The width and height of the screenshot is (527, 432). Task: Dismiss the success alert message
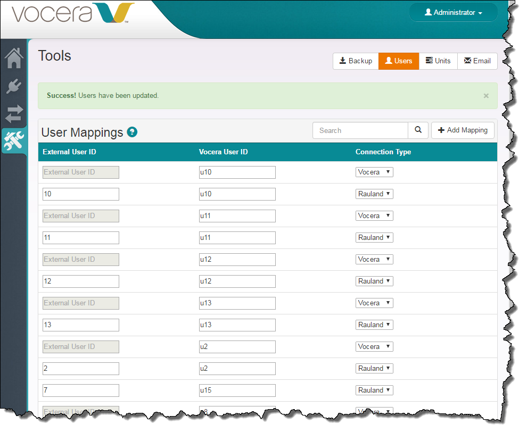(x=485, y=96)
